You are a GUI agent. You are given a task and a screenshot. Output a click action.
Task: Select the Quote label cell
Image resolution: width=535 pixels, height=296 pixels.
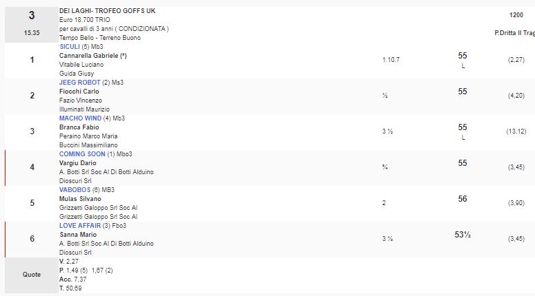coord(32,274)
